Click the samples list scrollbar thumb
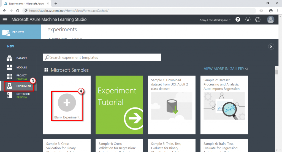Screen dimensions: 282x152 (x=276, y=72)
